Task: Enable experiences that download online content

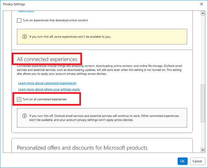Action: pos(19,21)
